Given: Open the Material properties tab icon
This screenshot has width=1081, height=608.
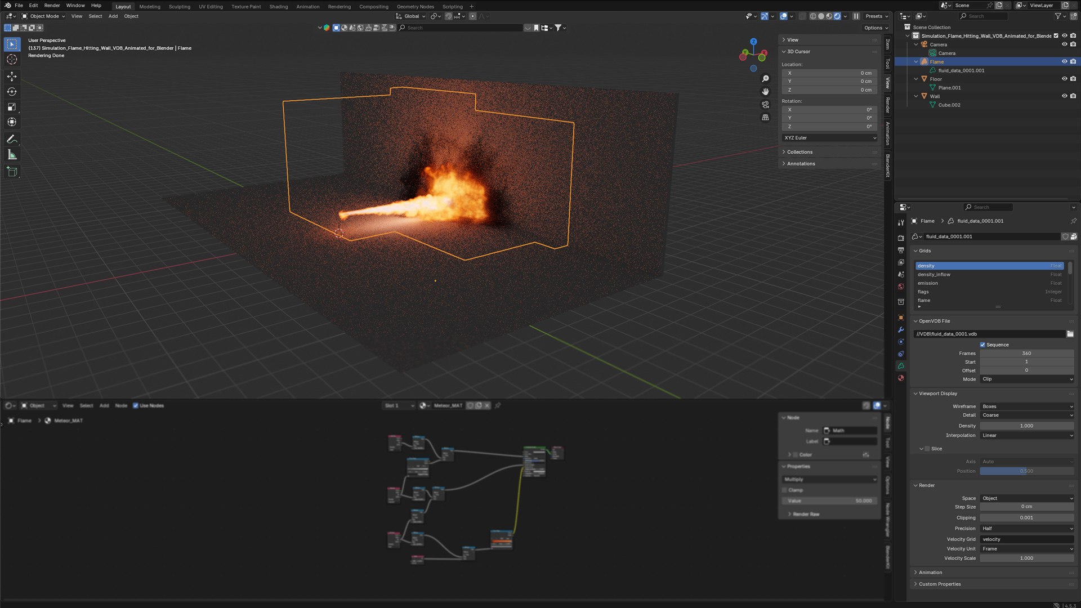Looking at the screenshot, I should tap(901, 378).
